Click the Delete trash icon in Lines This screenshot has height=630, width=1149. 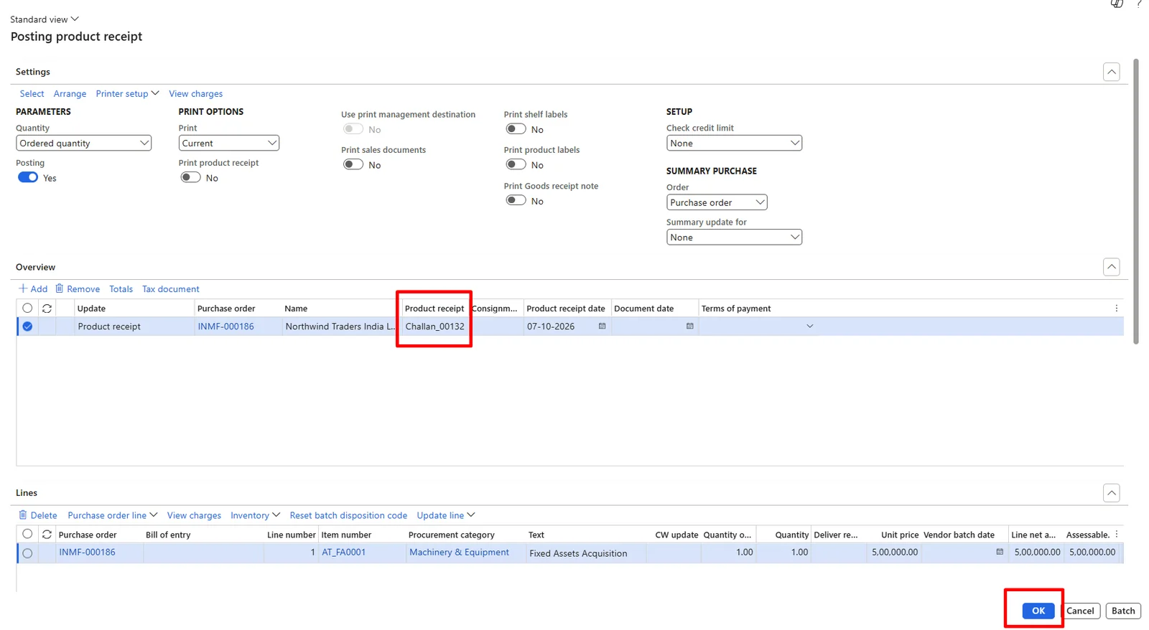pos(23,515)
